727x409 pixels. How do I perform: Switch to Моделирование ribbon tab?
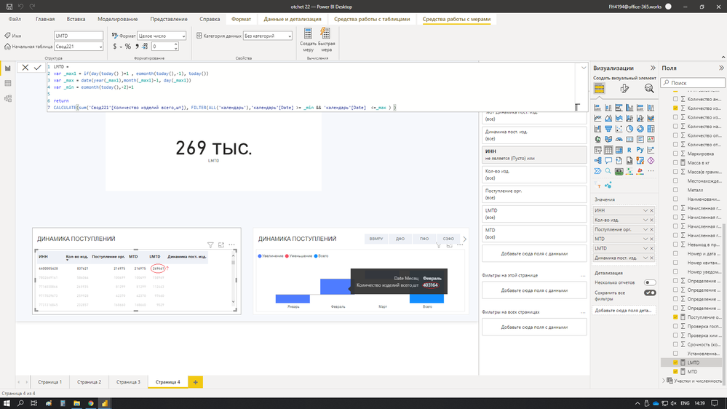117,19
